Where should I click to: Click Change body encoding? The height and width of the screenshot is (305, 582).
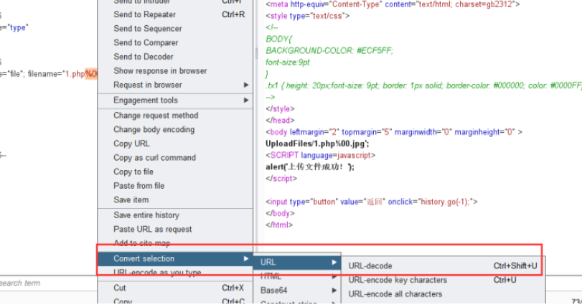[154, 130]
